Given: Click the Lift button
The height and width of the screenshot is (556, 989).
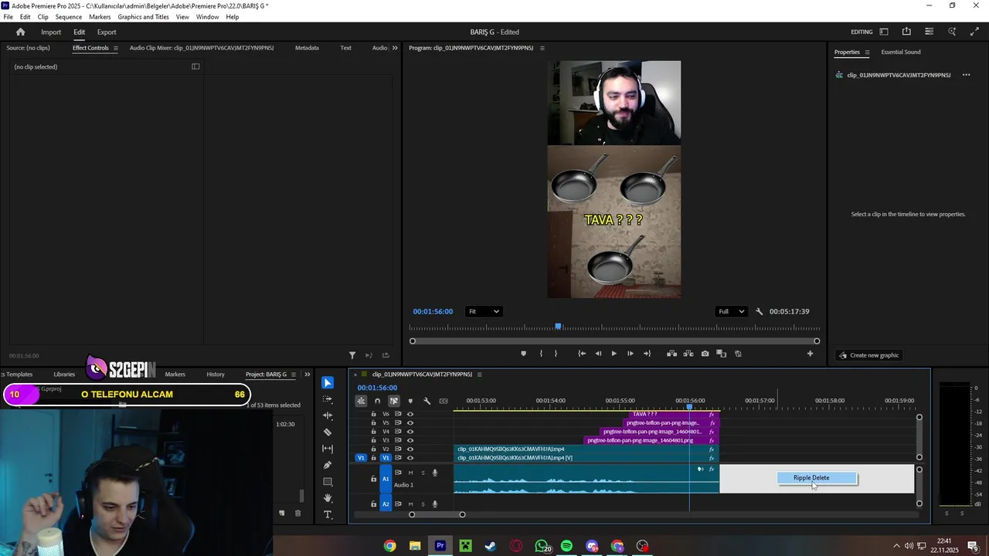Looking at the screenshot, I should (672, 354).
